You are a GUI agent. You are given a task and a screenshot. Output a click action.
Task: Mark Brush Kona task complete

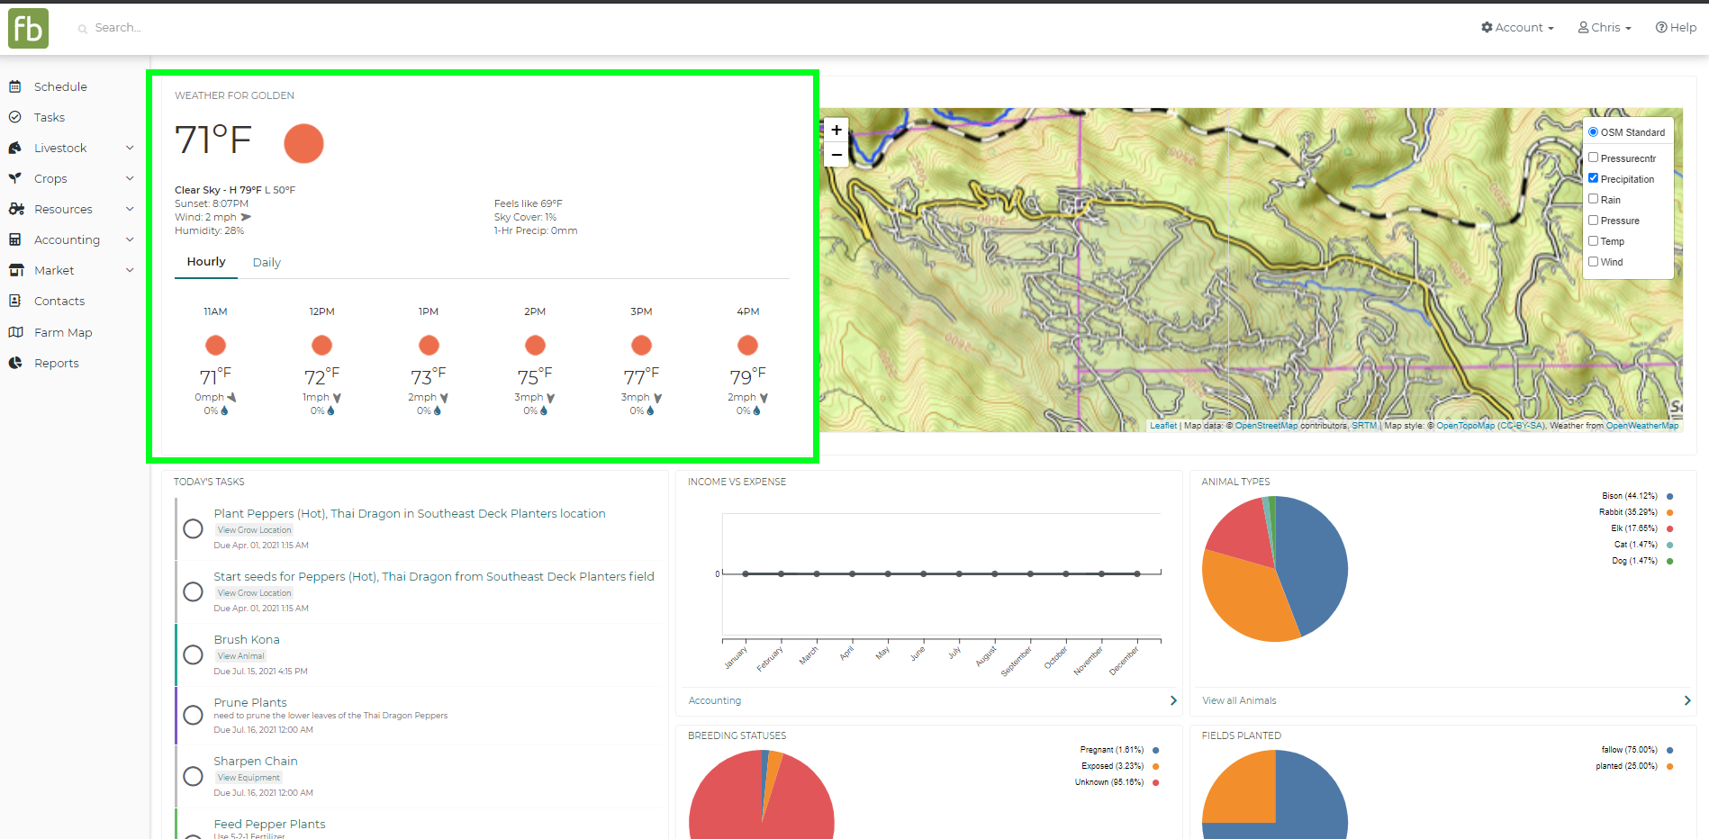click(x=193, y=654)
